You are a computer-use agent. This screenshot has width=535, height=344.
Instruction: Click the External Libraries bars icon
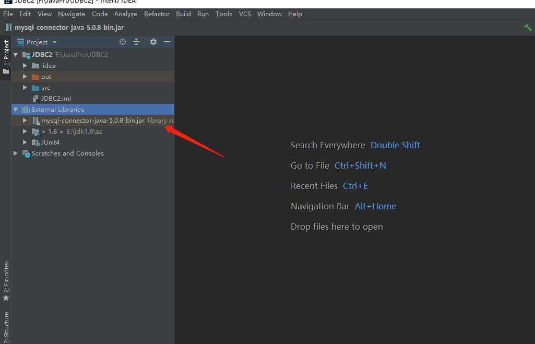tap(26, 109)
